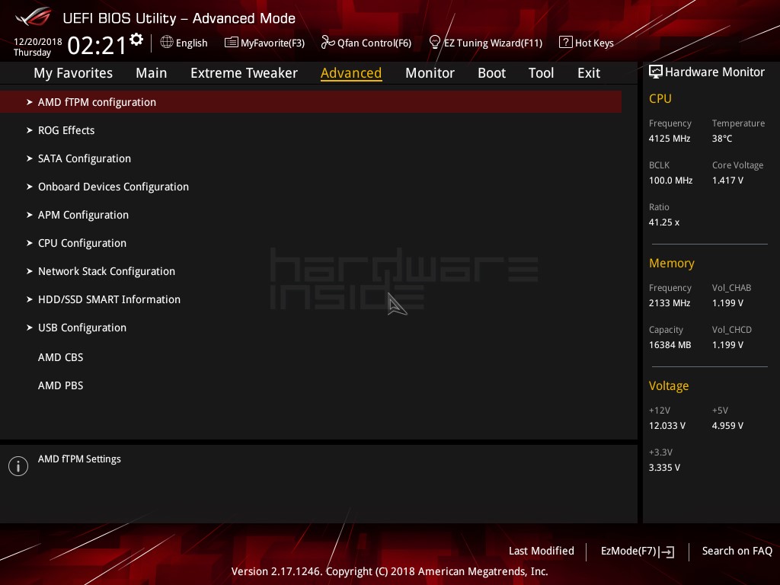
Task: Open the AMD fTPM configuration entry
Action: click(311, 102)
